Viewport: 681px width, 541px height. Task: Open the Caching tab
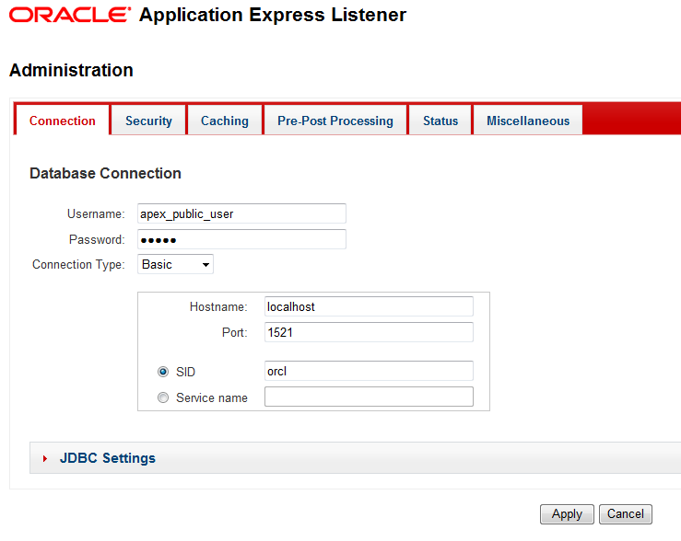[x=225, y=121]
